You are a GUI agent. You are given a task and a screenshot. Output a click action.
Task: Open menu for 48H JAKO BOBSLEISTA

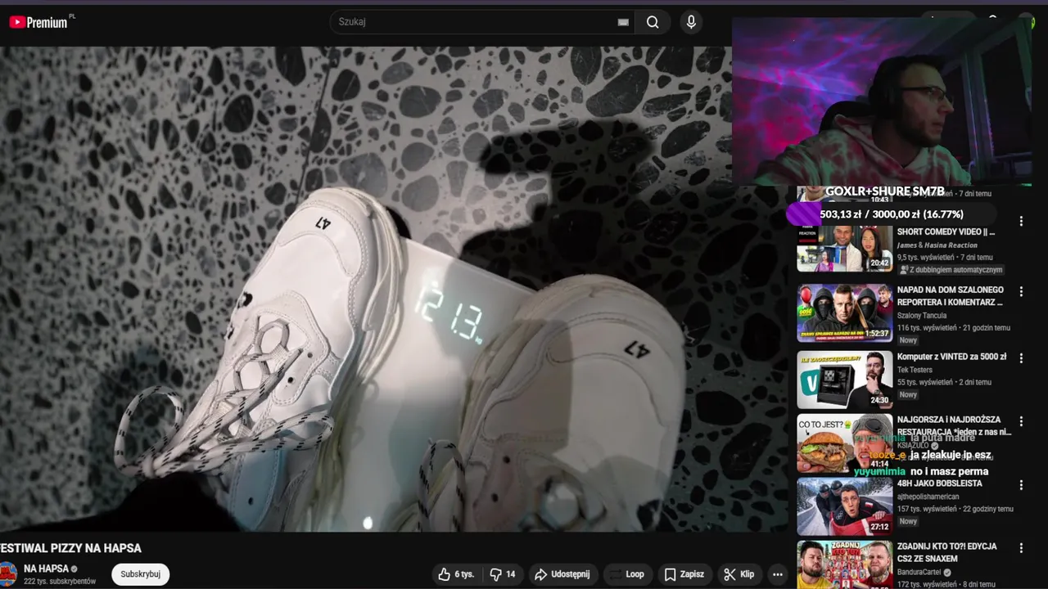point(1021,485)
